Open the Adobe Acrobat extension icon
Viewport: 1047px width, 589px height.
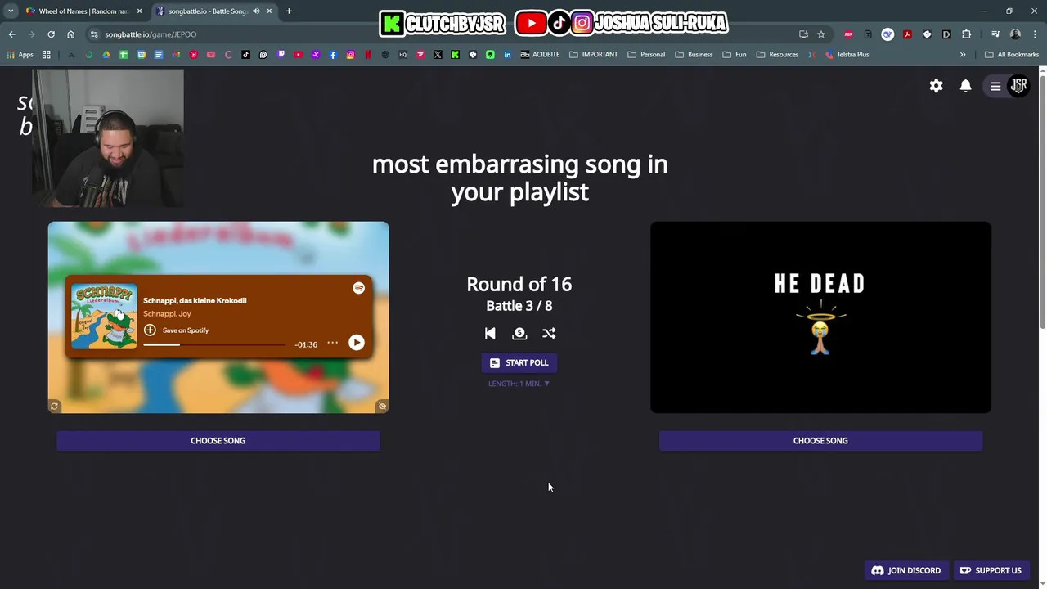pyautogui.click(x=907, y=34)
